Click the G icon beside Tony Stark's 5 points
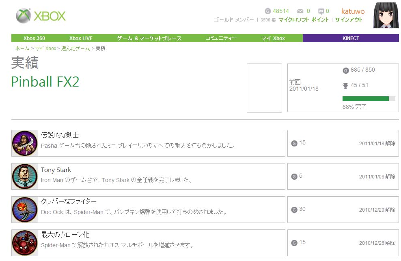Image resolution: width=401 pixels, height=261 pixels. point(294,177)
